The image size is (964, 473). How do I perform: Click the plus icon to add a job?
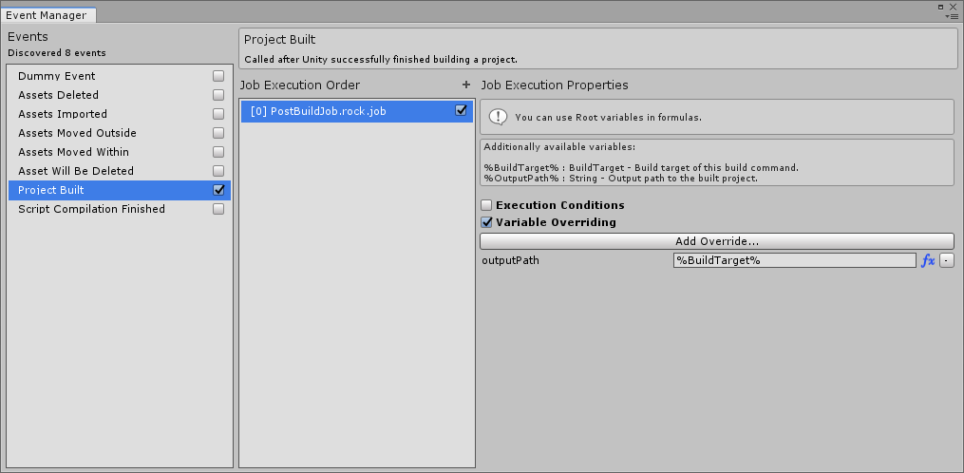coord(466,85)
